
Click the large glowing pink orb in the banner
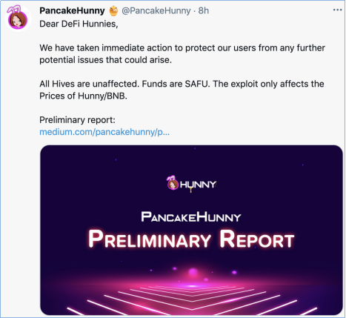[193, 273]
